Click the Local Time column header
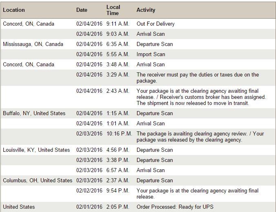This screenshot has width=276, height=212. [113, 10]
